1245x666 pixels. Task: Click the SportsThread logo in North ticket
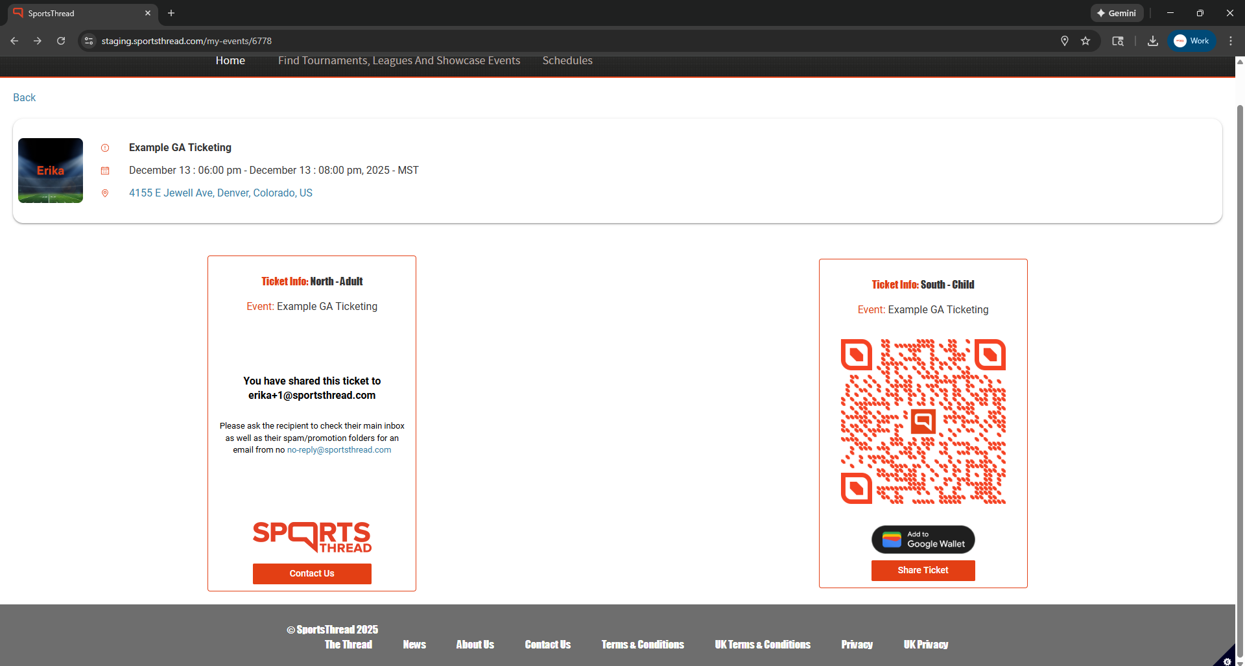(x=312, y=537)
